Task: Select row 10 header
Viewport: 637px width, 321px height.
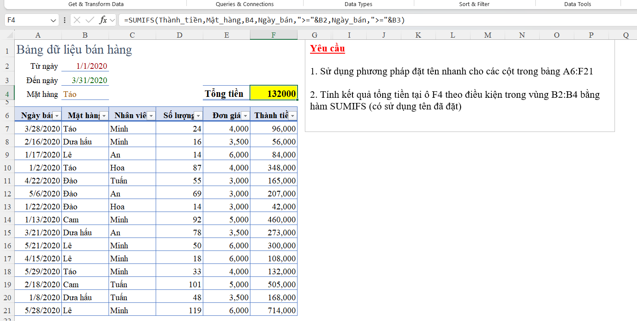Action: (7, 168)
